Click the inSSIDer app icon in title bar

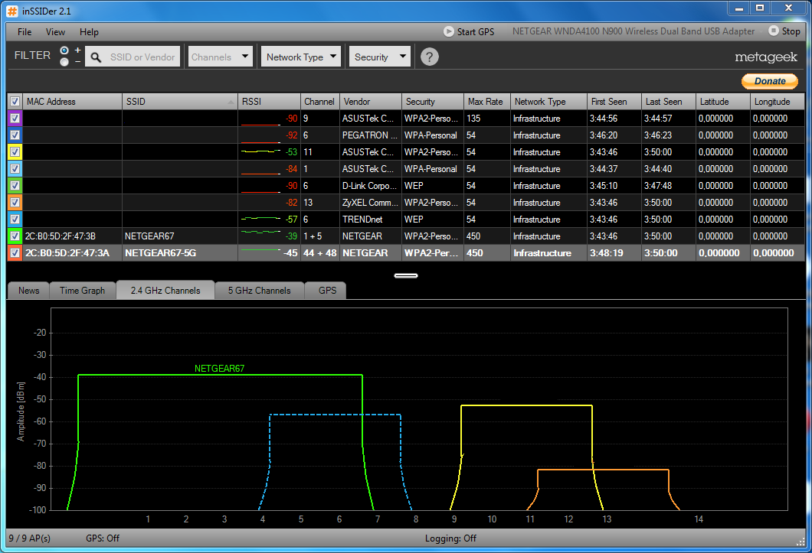(x=11, y=11)
